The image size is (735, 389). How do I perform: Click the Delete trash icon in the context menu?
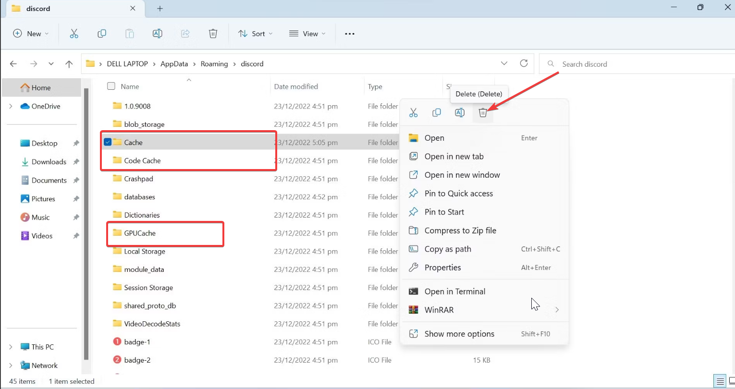coord(483,113)
